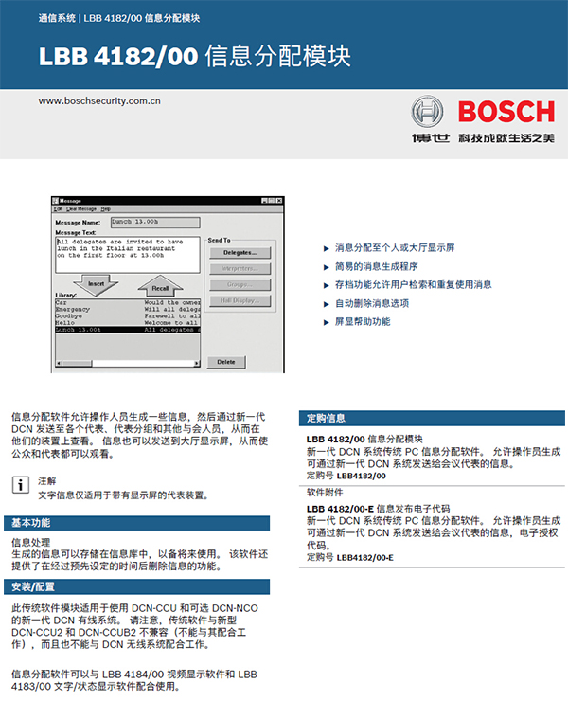Click the 'Library:' label in Message window
568x702 pixels.
pyautogui.click(x=65, y=296)
